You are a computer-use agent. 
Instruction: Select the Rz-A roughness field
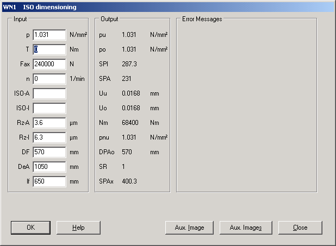click(49, 123)
